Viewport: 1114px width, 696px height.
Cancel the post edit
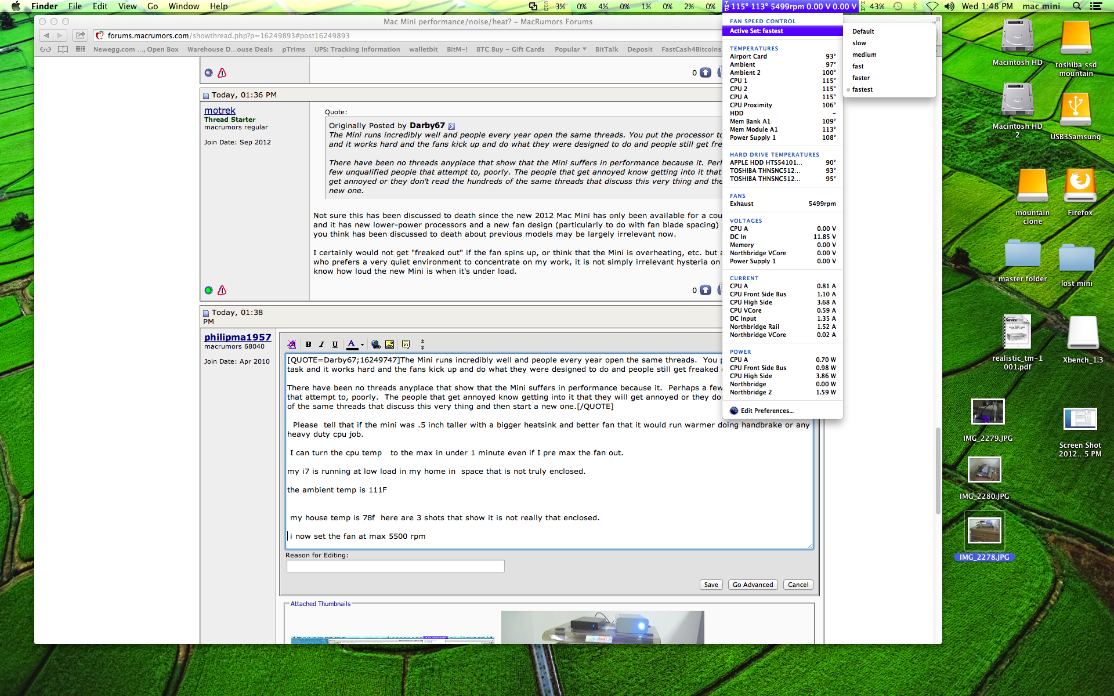click(798, 585)
